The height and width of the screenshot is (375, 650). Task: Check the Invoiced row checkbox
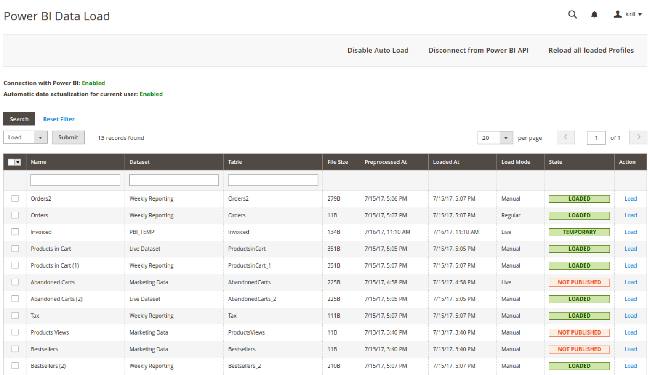point(15,232)
